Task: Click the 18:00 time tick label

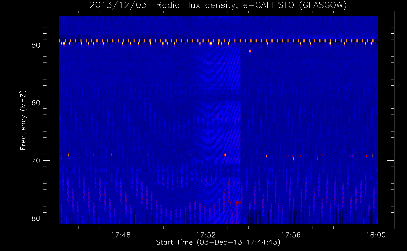Action: (x=376, y=235)
